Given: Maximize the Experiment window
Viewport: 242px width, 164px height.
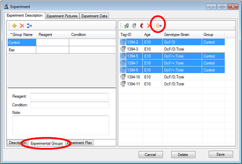Looking at the screenshot, I should [222, 7].
